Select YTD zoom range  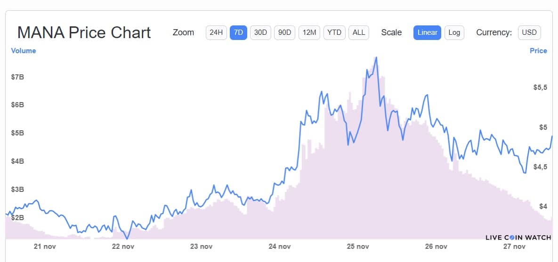[334, 32]
